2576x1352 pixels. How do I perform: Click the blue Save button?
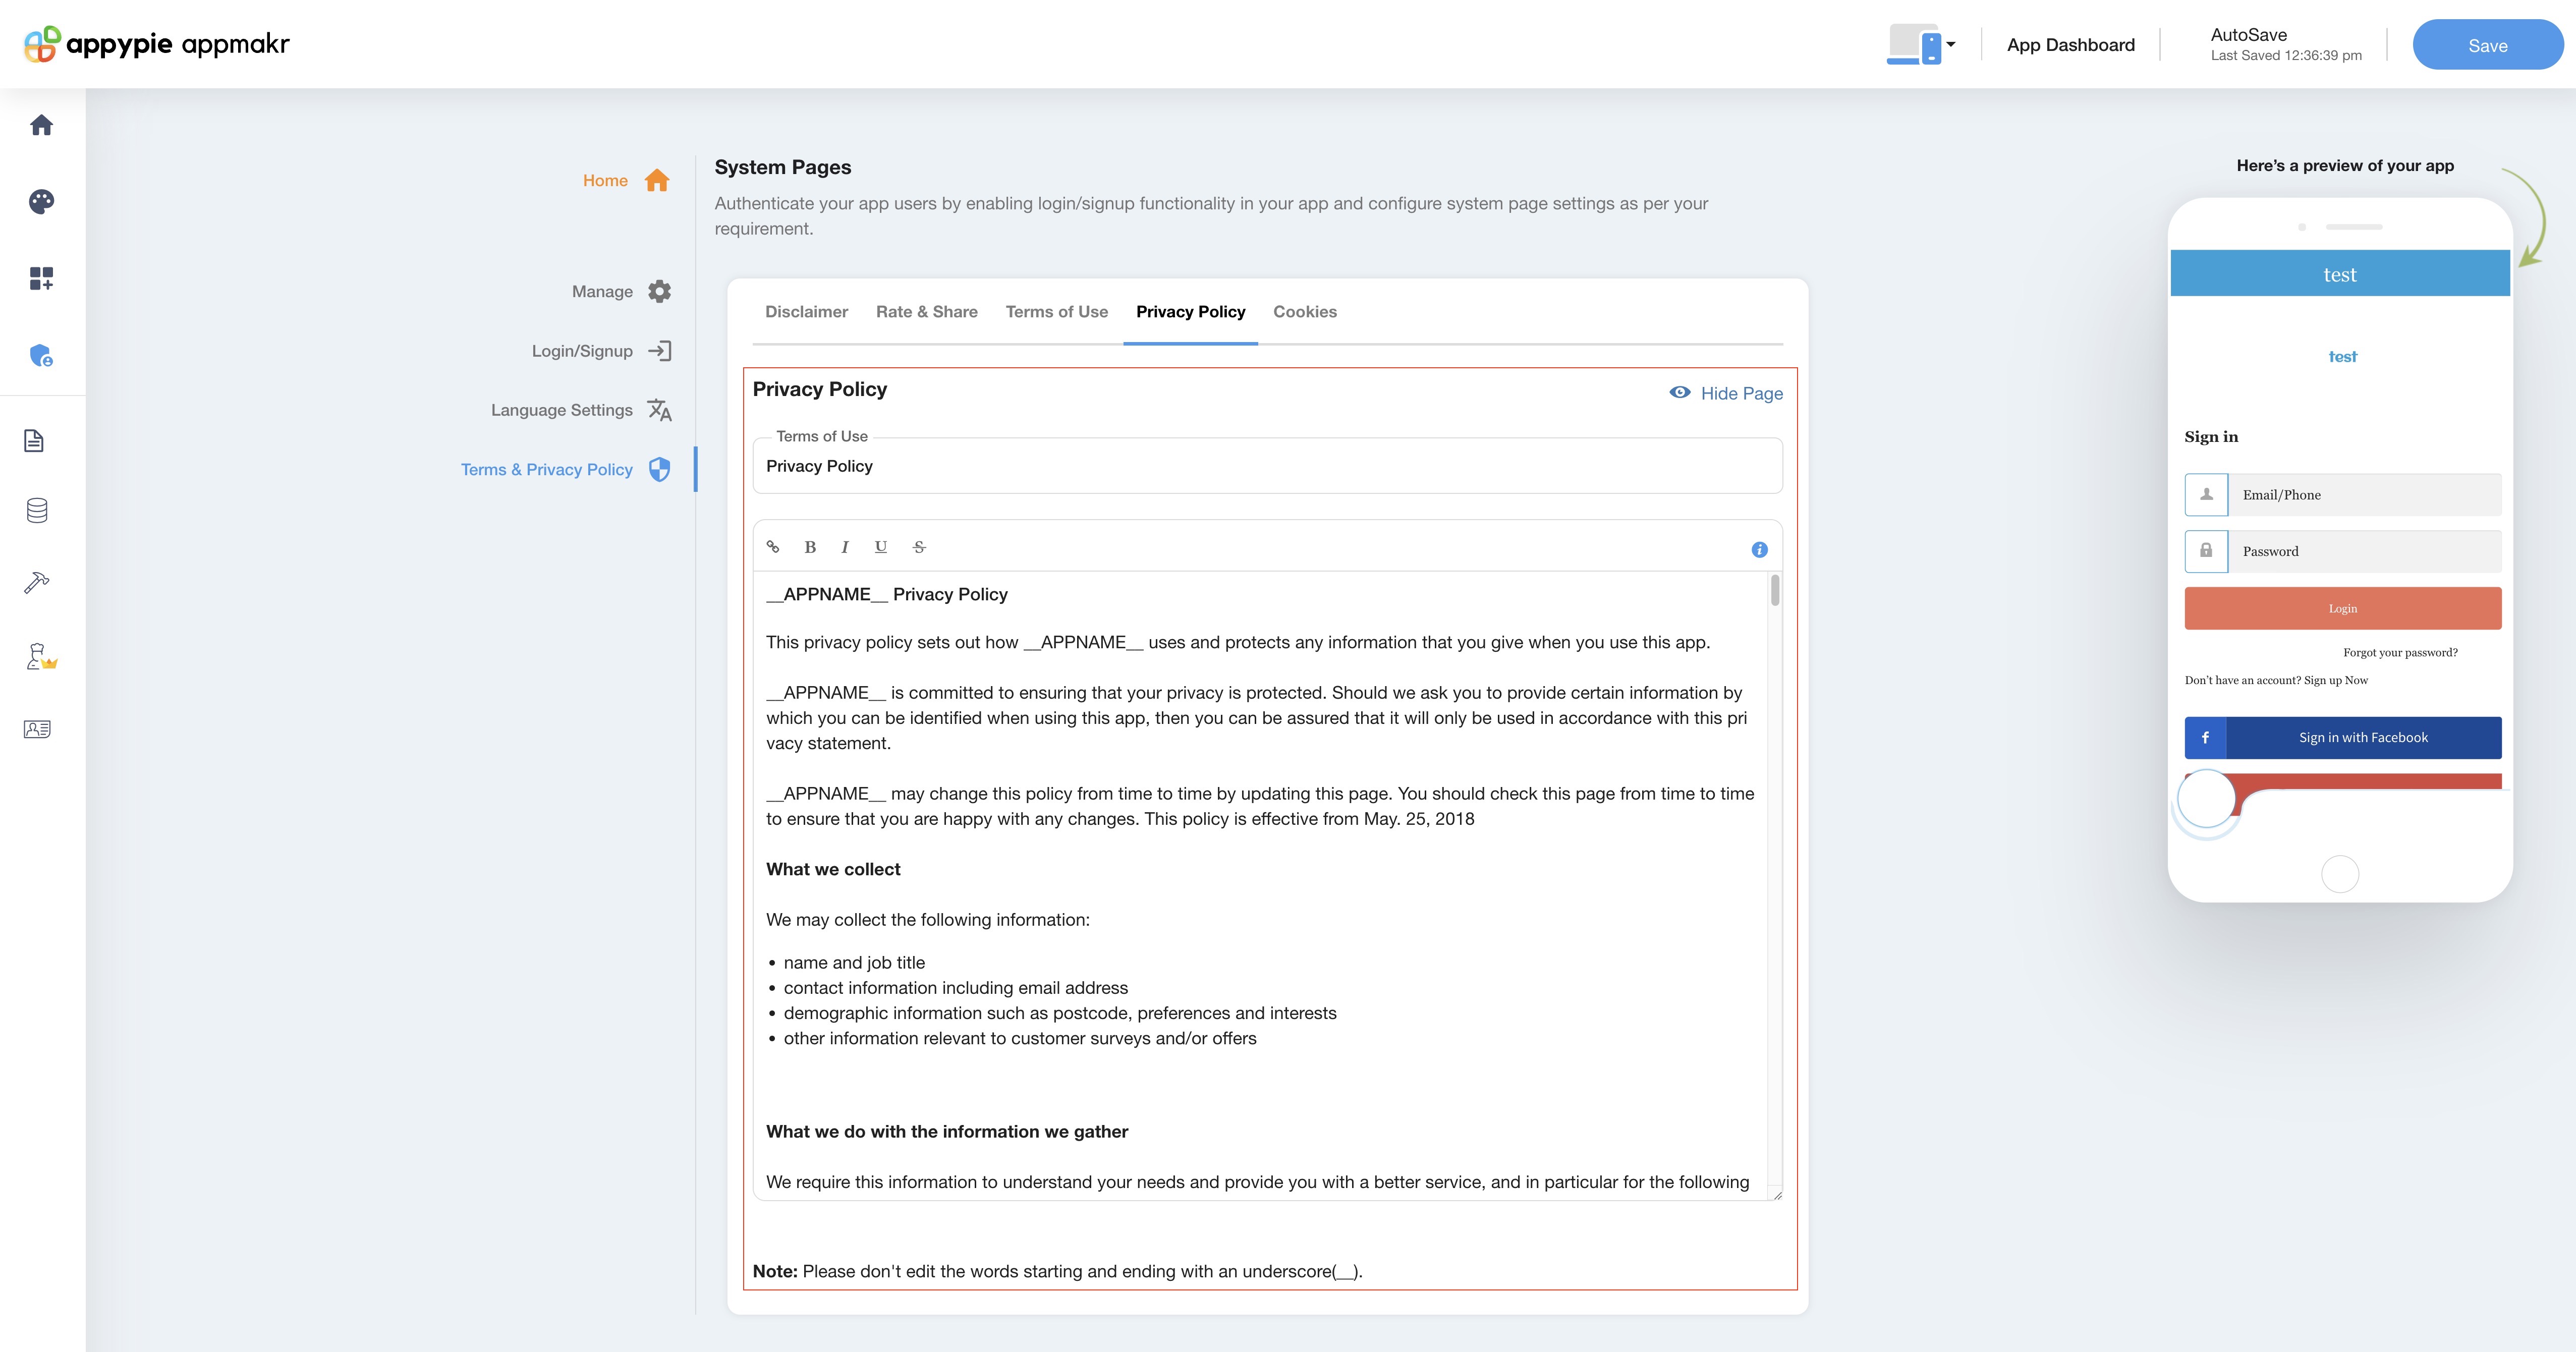tap(2486, 45)
